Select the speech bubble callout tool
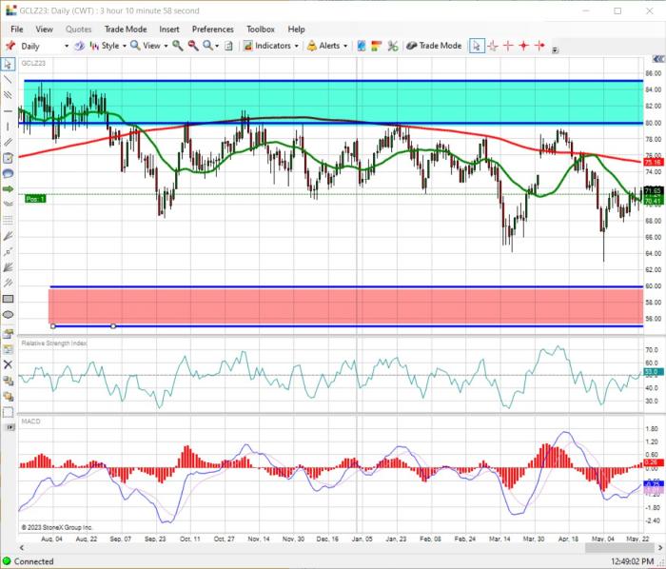Viewport: 666px width, 569px height. tap(8, 173)
